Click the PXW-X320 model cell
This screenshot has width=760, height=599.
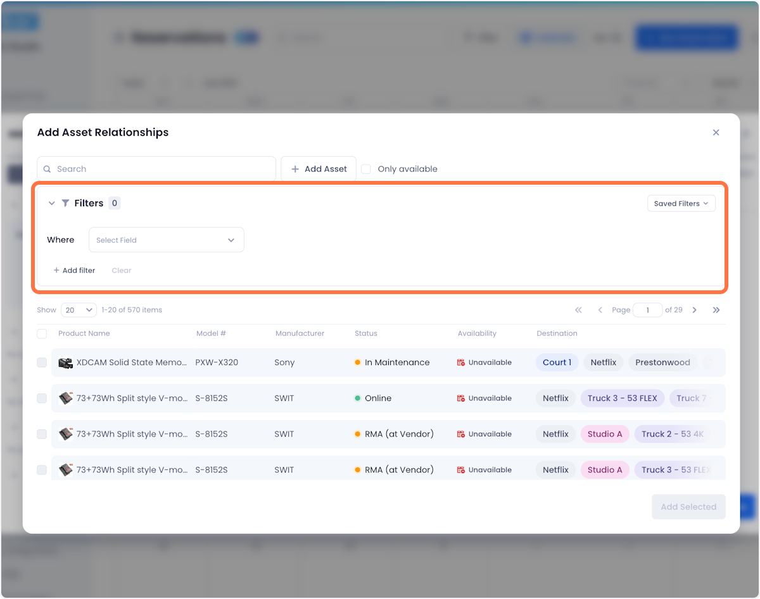point(217,362)
